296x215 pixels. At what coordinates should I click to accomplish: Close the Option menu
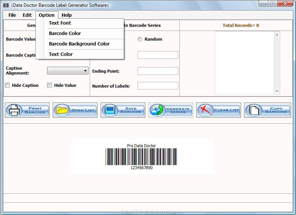tap(47, 15)
